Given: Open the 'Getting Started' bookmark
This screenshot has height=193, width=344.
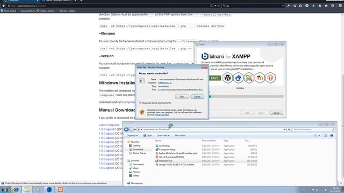Looking at the screenshot, I should tap(46, 11).
